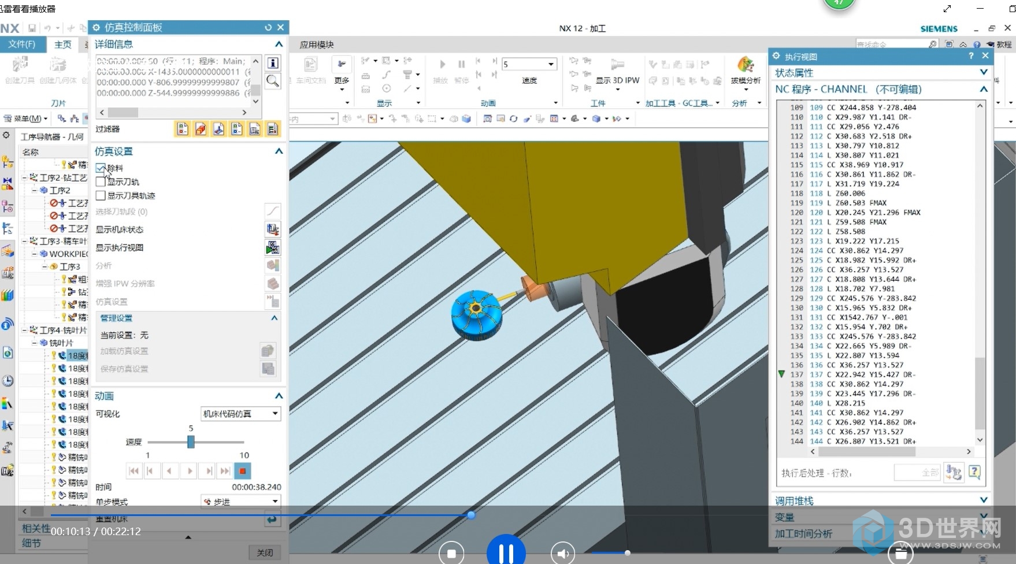Screen dimensions: 1016x564
Task: Click the 创建几何体 ribbon icon
Action: point(58,70)
